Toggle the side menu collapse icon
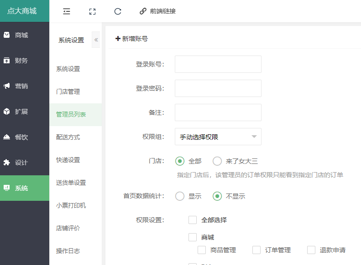This screenshot has height=265, width=361. point(67,11)
